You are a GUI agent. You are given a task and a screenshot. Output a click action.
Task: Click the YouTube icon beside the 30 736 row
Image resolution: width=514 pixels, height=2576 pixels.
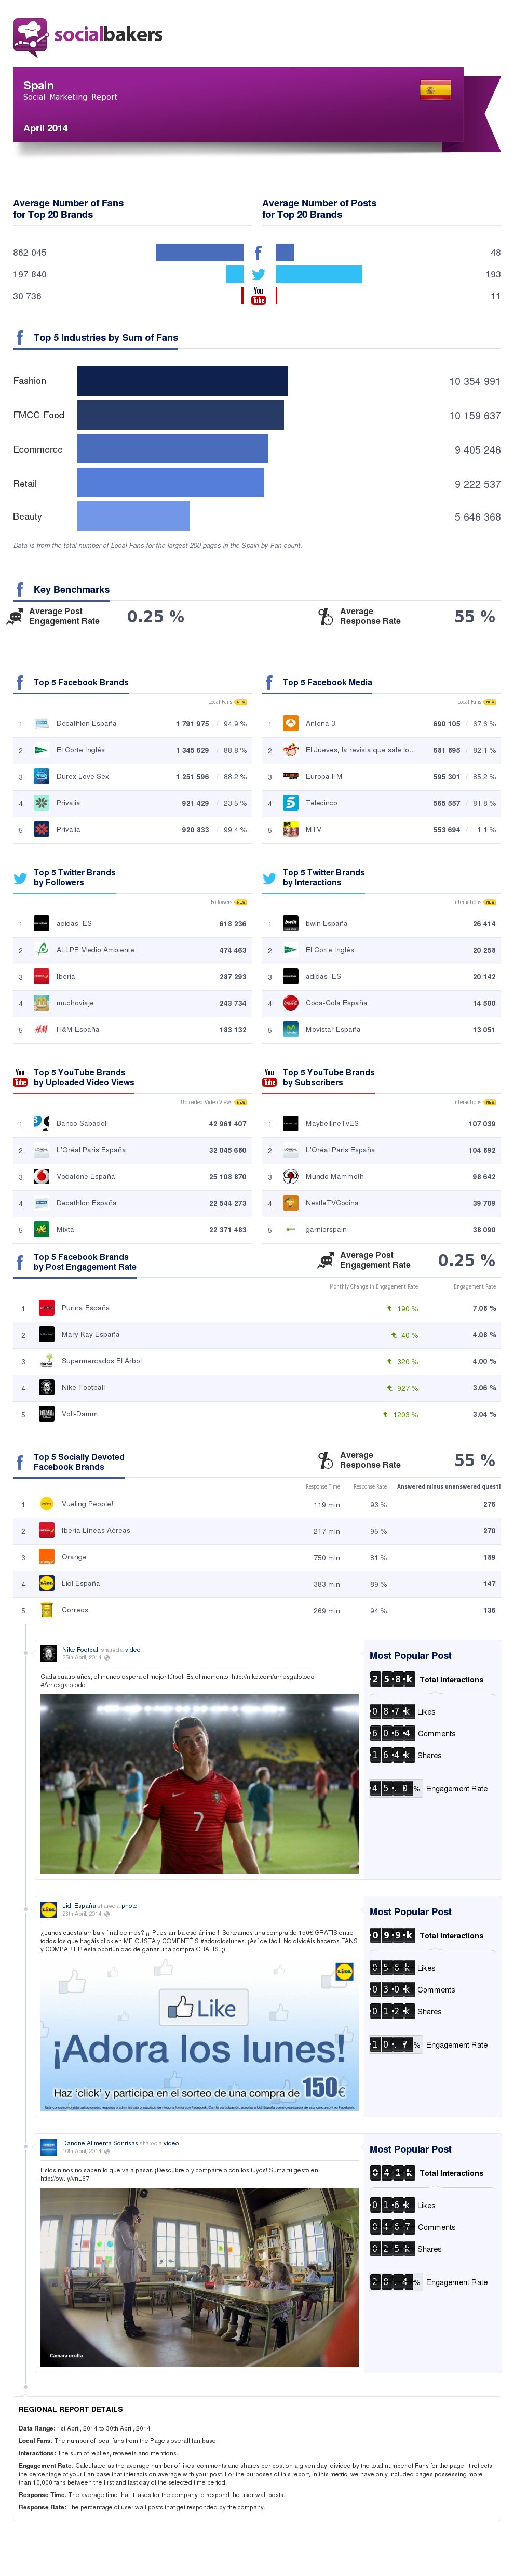point(258,296)
